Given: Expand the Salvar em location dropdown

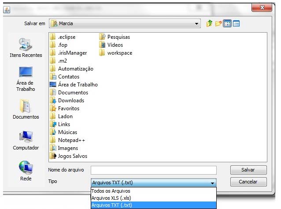Looking at the screenshot, I should [196, 23].
